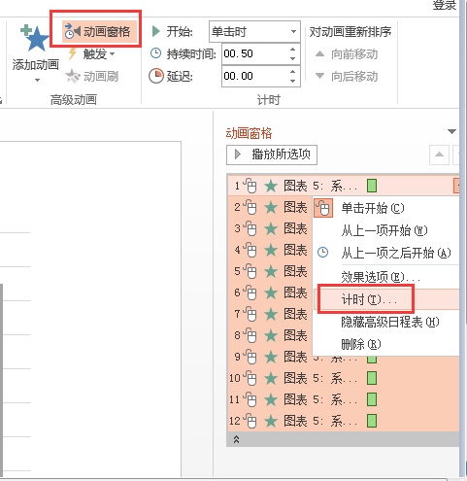Select animation row 9 图表
Image resolution: width=467 pixels, height=481 pixels.
[270, 357]
